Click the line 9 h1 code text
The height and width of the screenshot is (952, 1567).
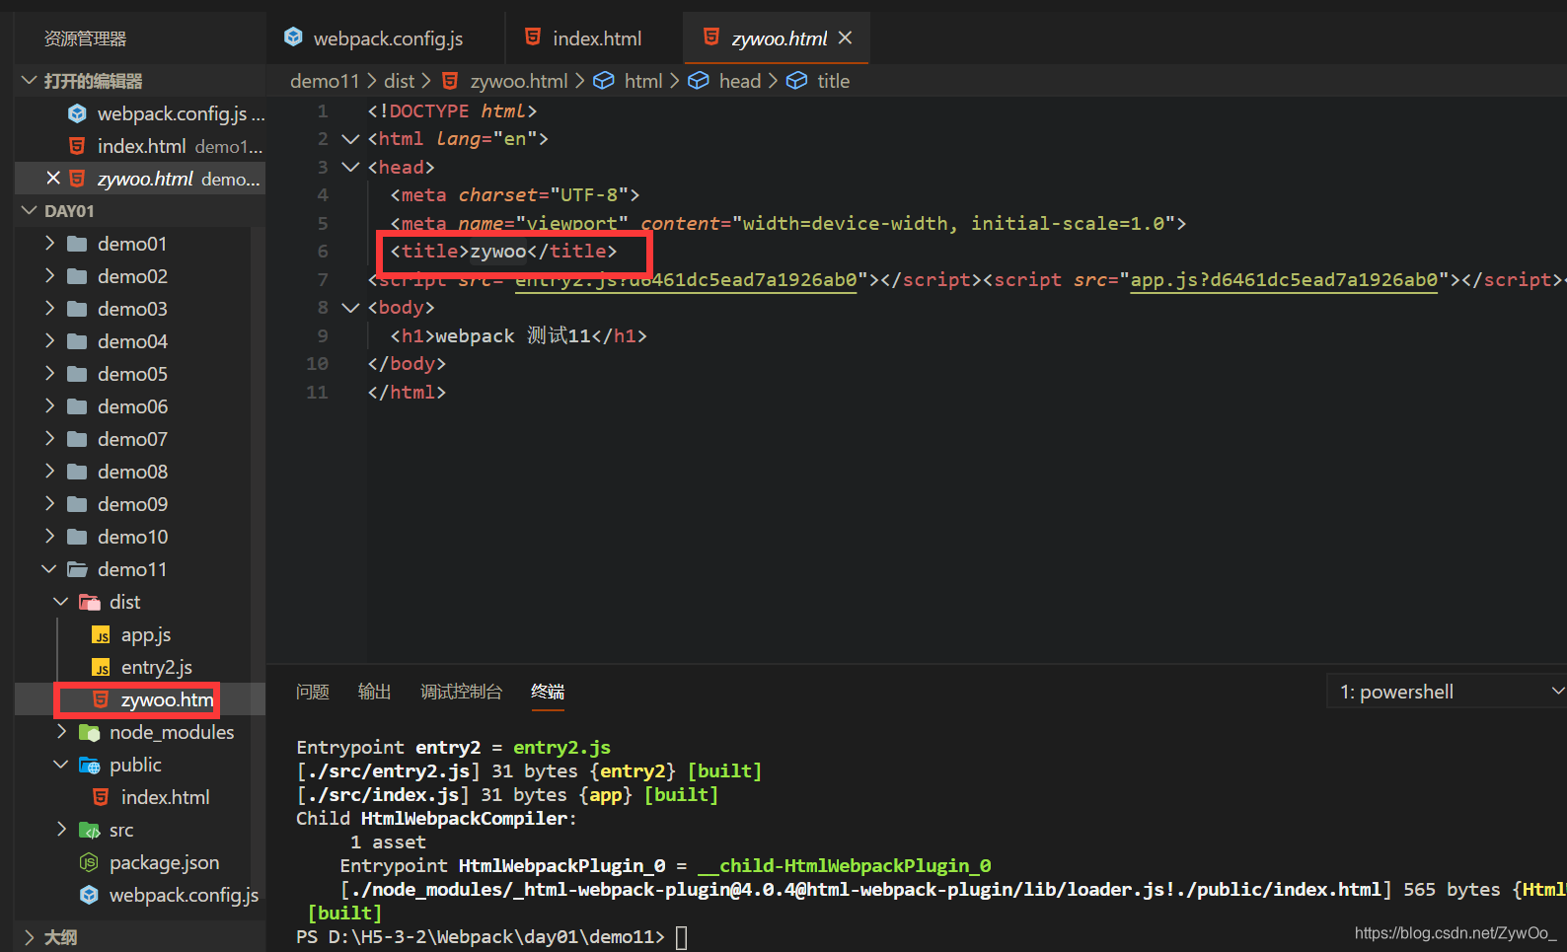point(518,335)
